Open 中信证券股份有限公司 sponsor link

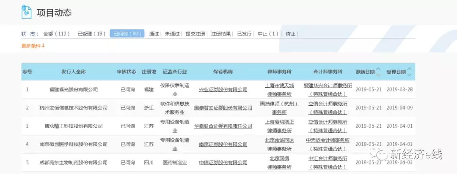pos(223,163)
